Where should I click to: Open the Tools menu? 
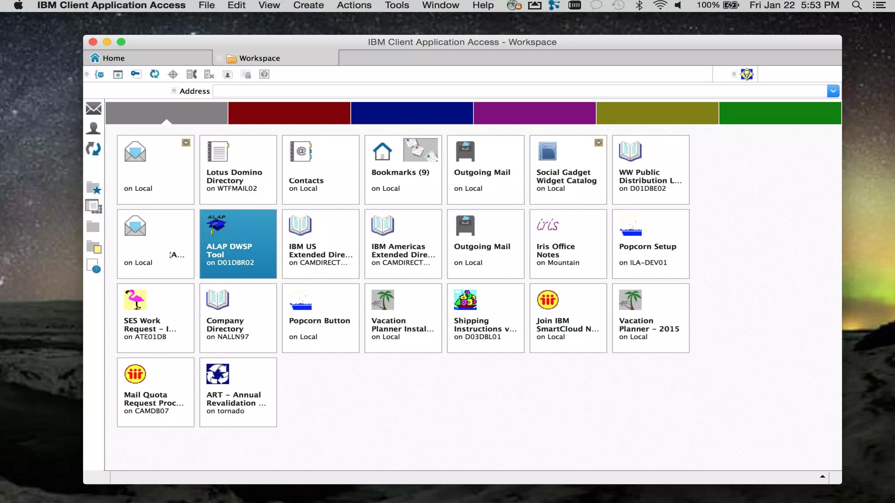tap(397, 5)
